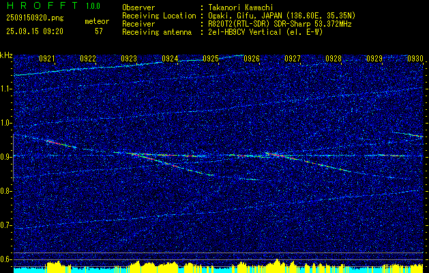Click the 0.8 kHz axis label

[5, 191]
